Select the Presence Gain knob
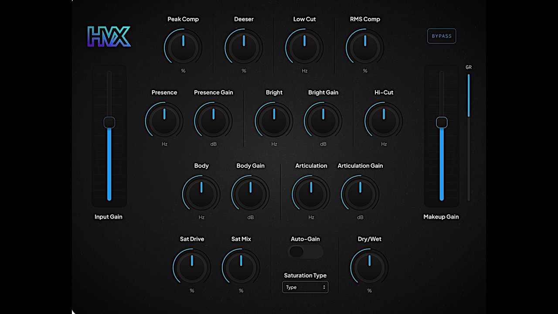Viewport: 558px width, 314px height. pyautogui.click(x=213, y=121)
